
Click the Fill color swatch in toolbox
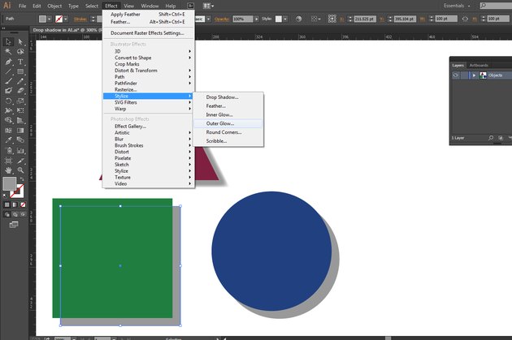(10, 184)
